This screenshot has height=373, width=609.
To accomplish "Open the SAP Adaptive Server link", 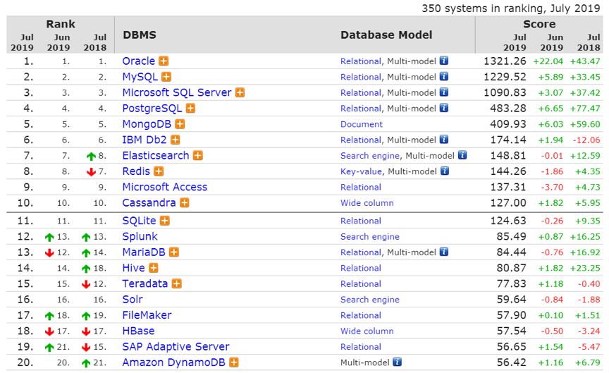I will 176,346.
